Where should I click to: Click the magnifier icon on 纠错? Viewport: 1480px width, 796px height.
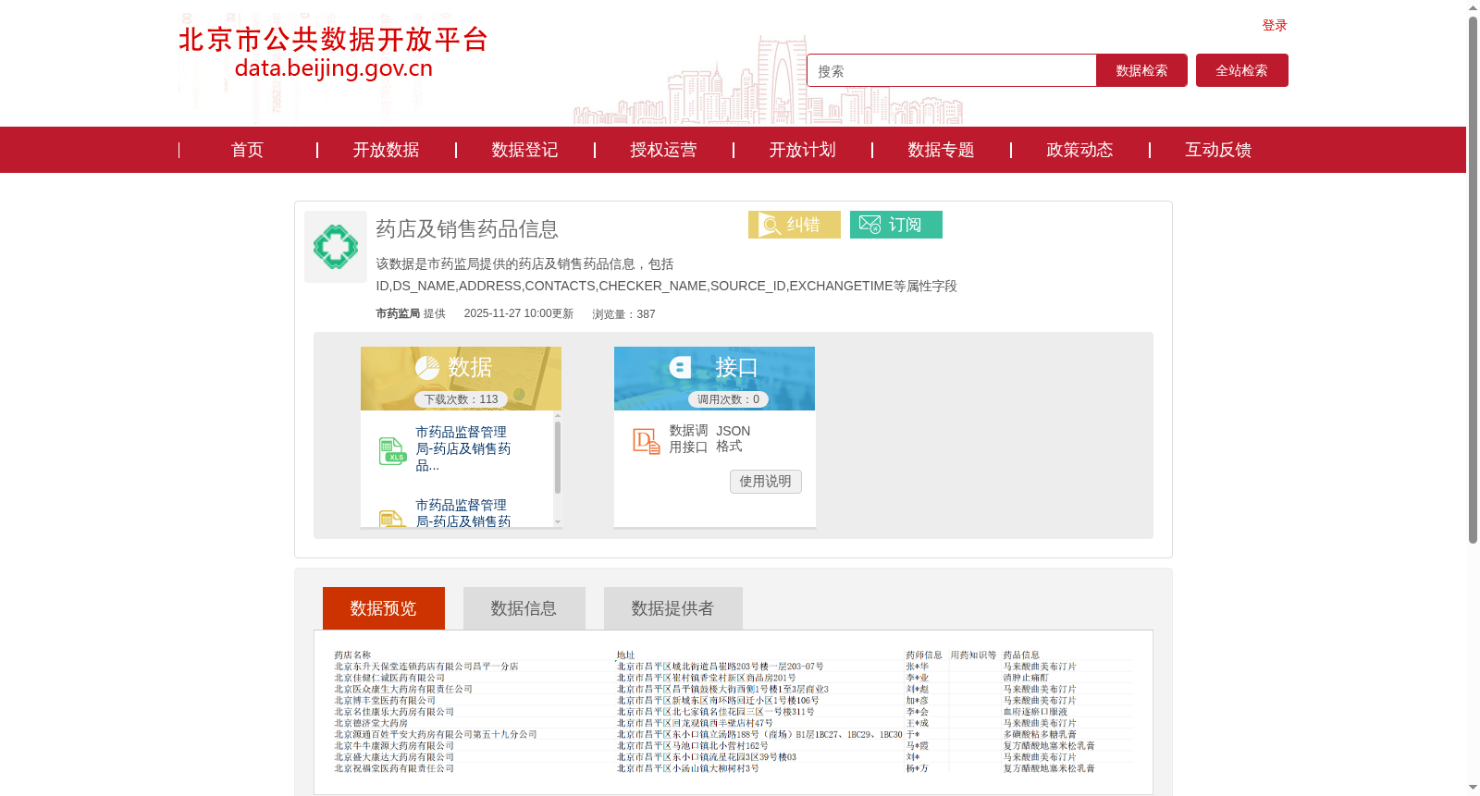(x=770, y=225)
